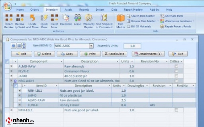Click the 445 revision cell for FLVR-H
The width and height of the screenshot is (204, 127).
click(x=161, y=105)
